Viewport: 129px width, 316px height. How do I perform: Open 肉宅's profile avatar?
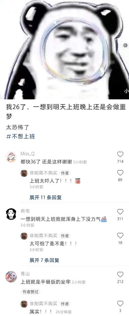(11, 214)
